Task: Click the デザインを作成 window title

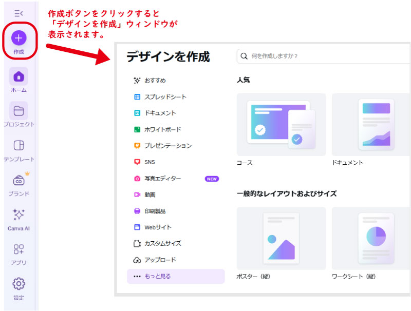Action: point(169,56)
